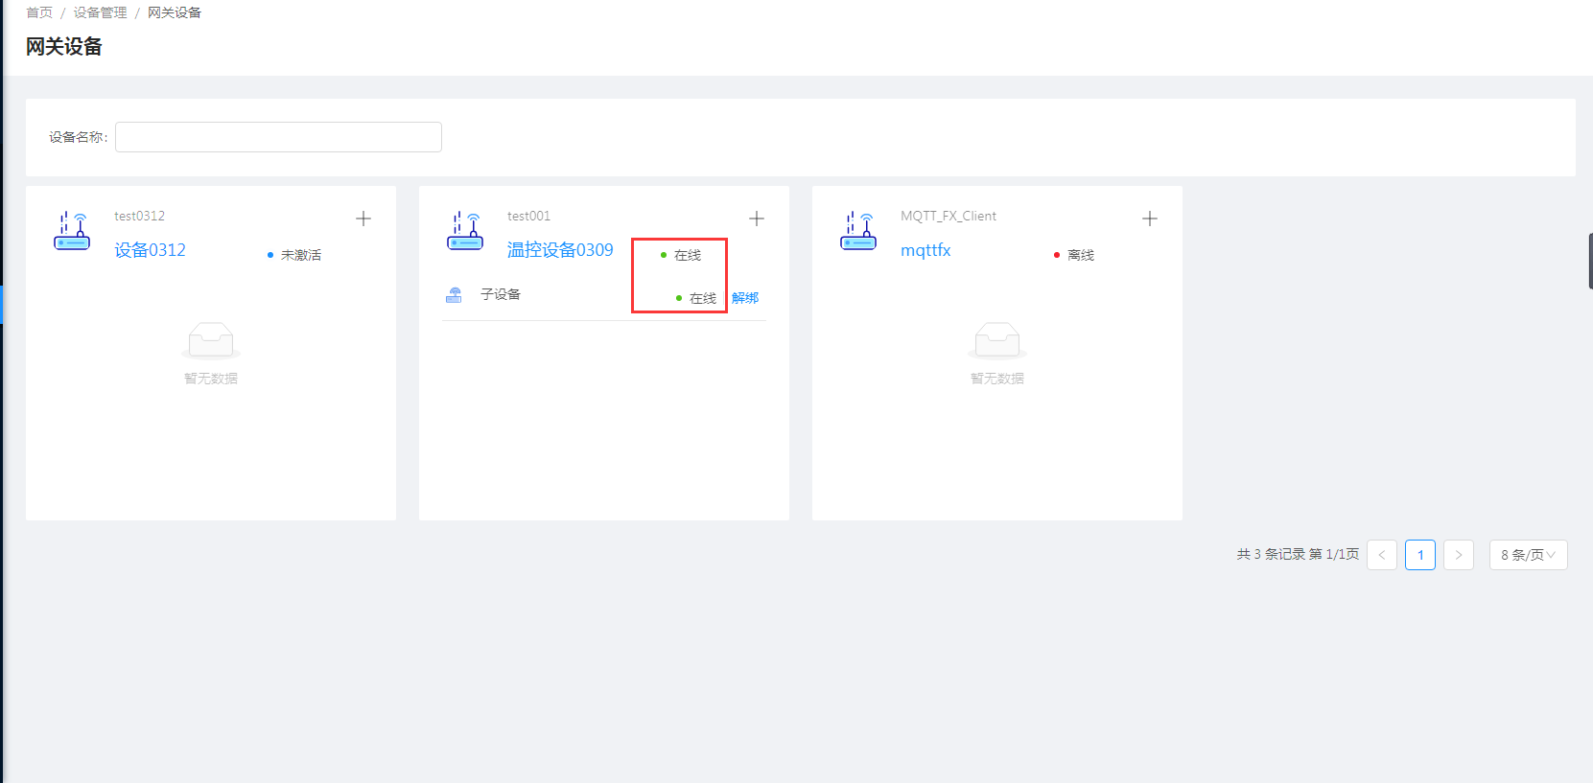
Task: Click empty data icon in mqttfx card
Action: pos(997,340)
